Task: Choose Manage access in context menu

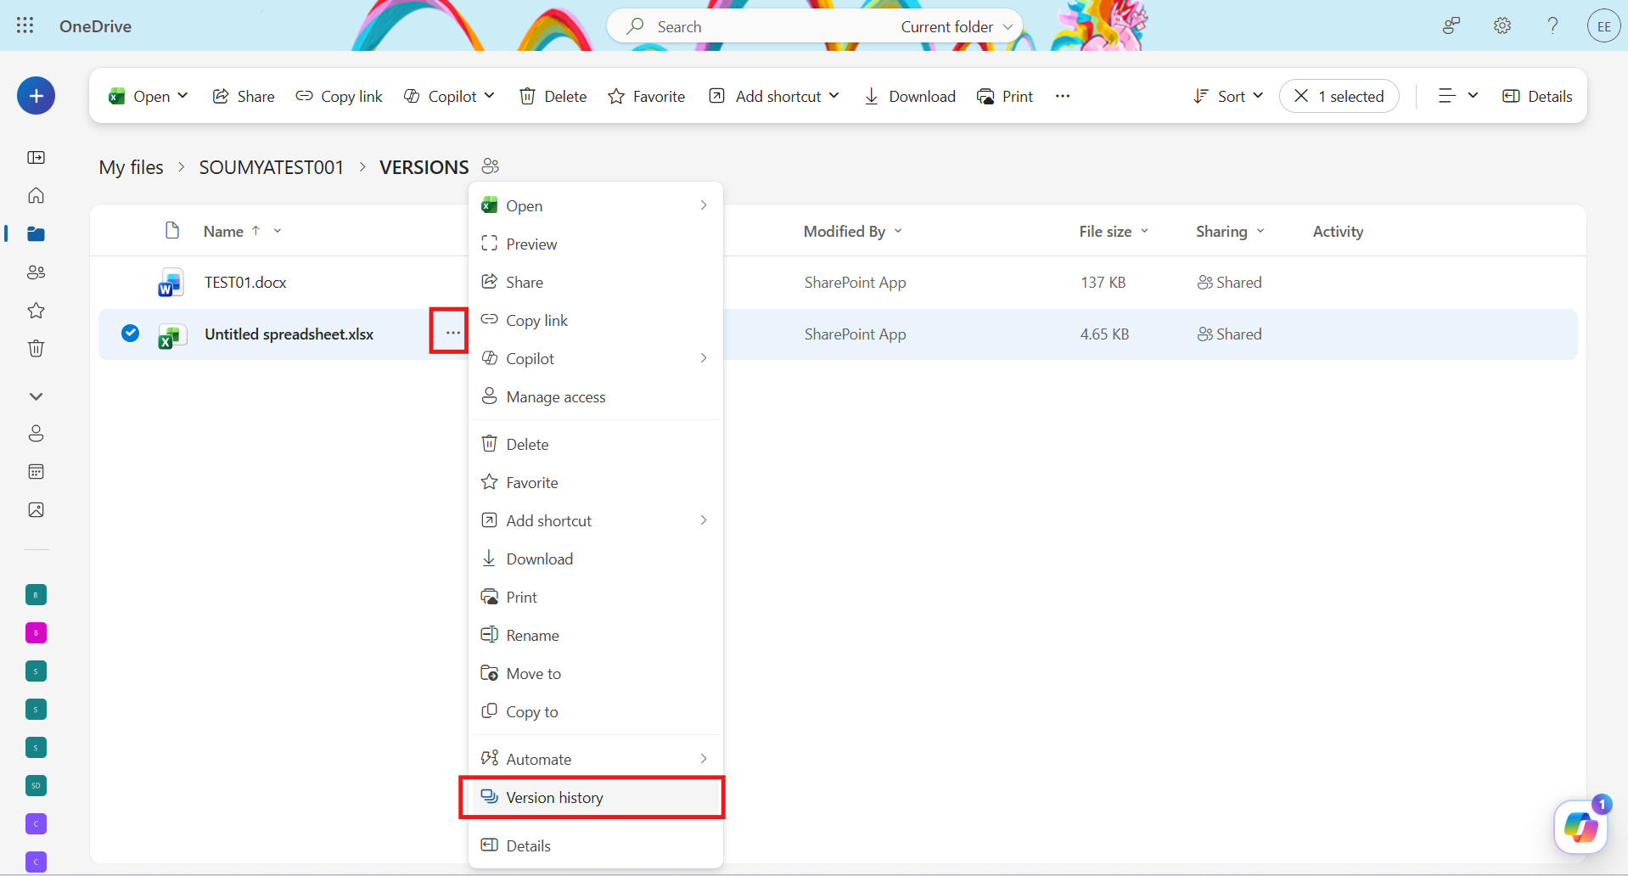Action: tap(595, 396)
